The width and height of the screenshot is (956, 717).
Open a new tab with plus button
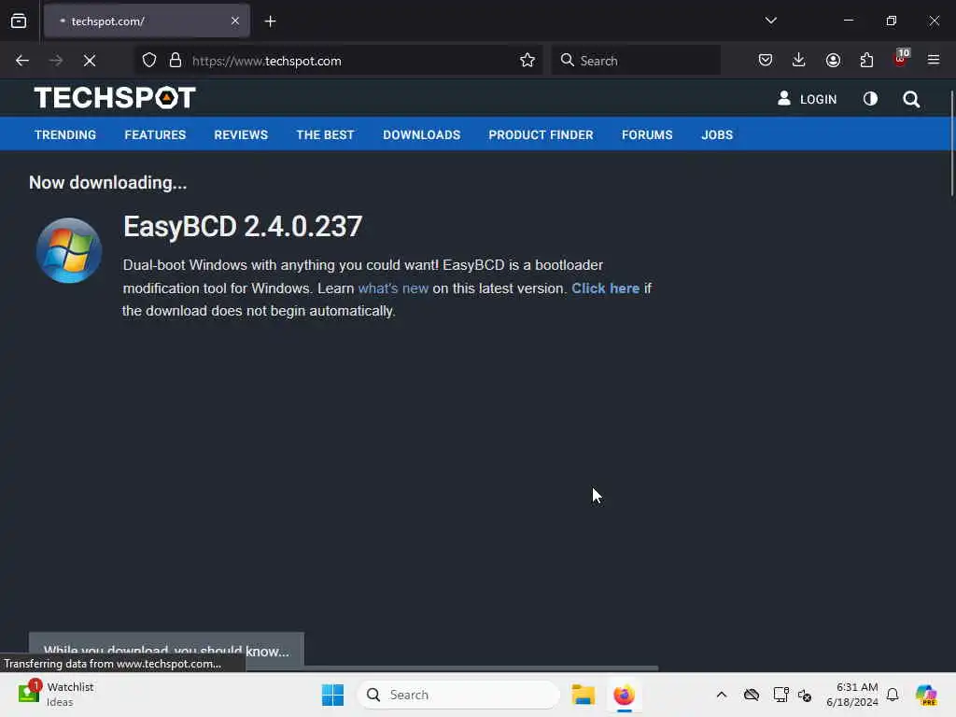click(x=270, y=21)
